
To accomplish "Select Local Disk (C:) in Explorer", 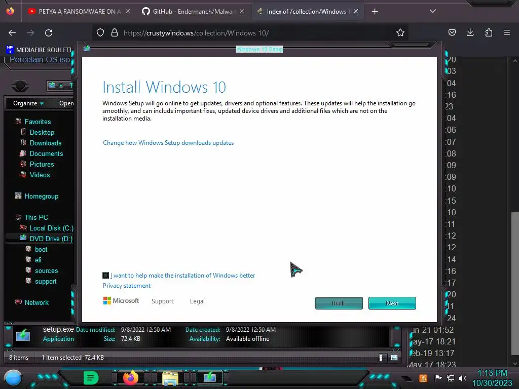I will (x=51, y=228).
